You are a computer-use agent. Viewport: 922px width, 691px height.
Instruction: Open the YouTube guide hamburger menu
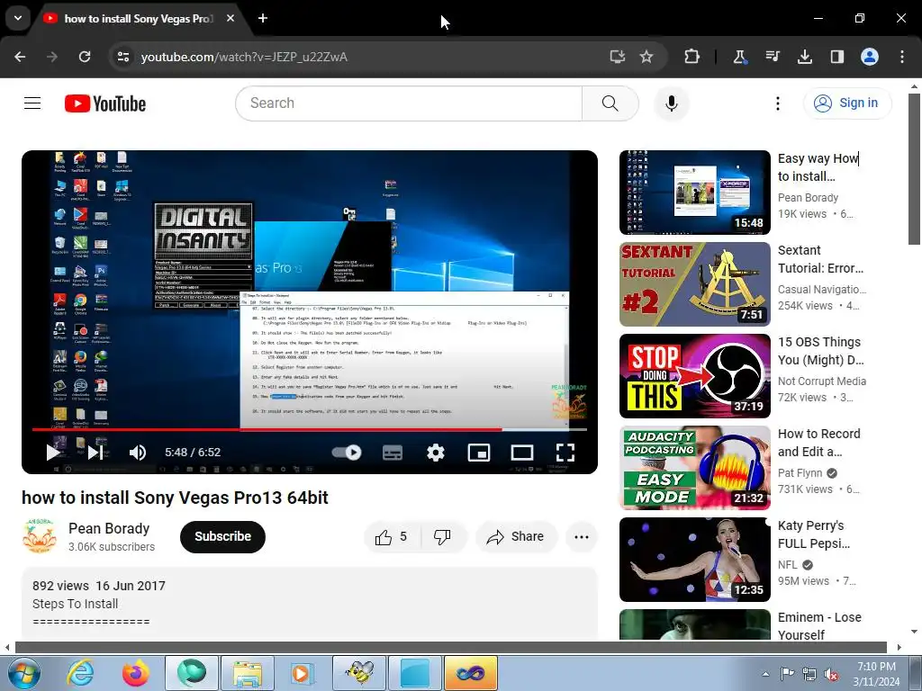coord(32,103)
